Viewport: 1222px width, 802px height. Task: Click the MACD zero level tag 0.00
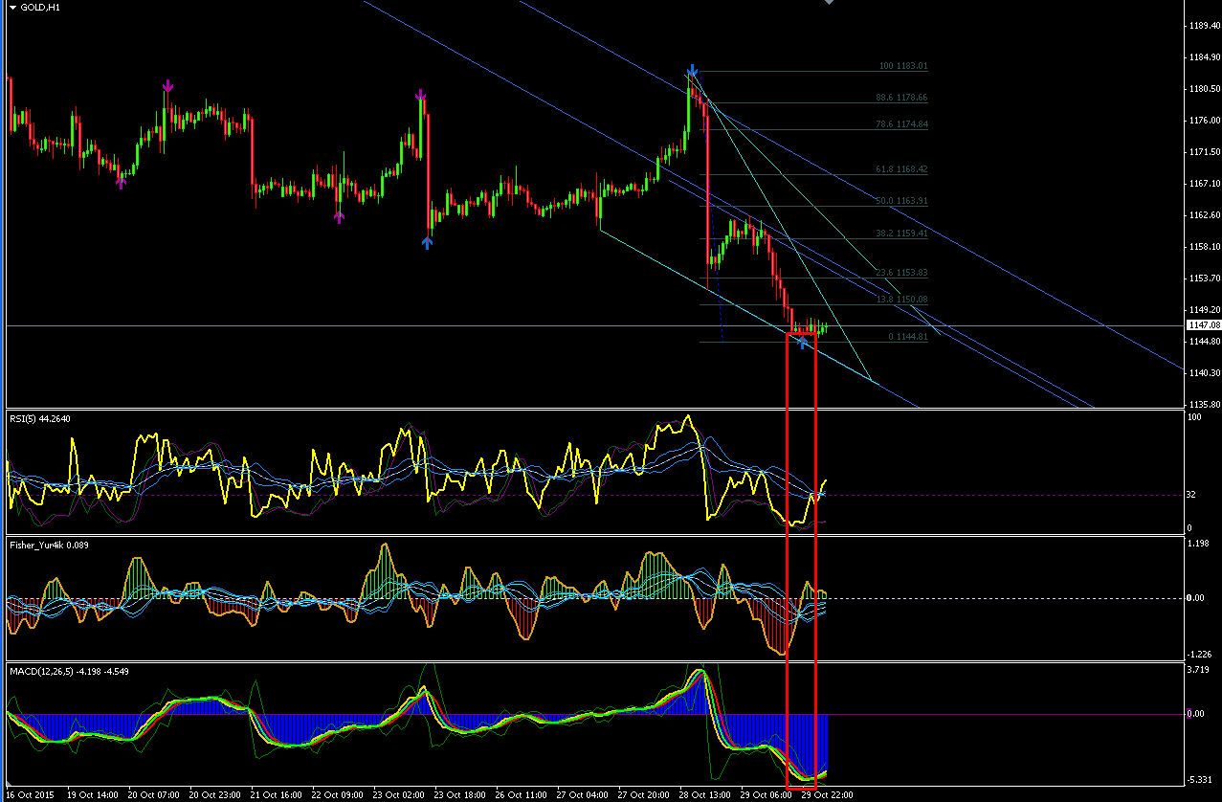click(1195, 714)
